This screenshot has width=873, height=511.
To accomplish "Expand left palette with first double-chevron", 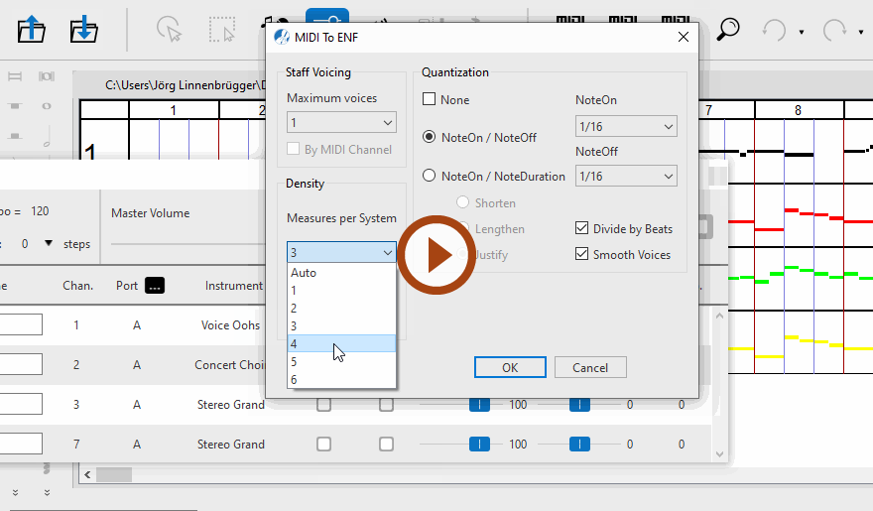I will pos(15,492).
